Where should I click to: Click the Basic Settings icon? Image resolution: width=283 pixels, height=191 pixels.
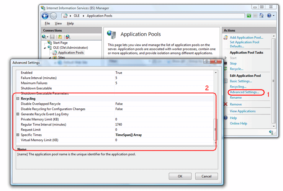pos(225,81)
